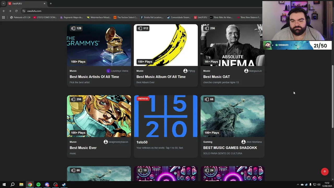The image size is (334, 188).
Task: Show hidden system tray icons
Action: [x=298, y=185]
